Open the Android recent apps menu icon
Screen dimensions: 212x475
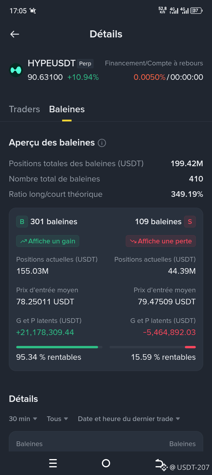(x=53, y=463)
